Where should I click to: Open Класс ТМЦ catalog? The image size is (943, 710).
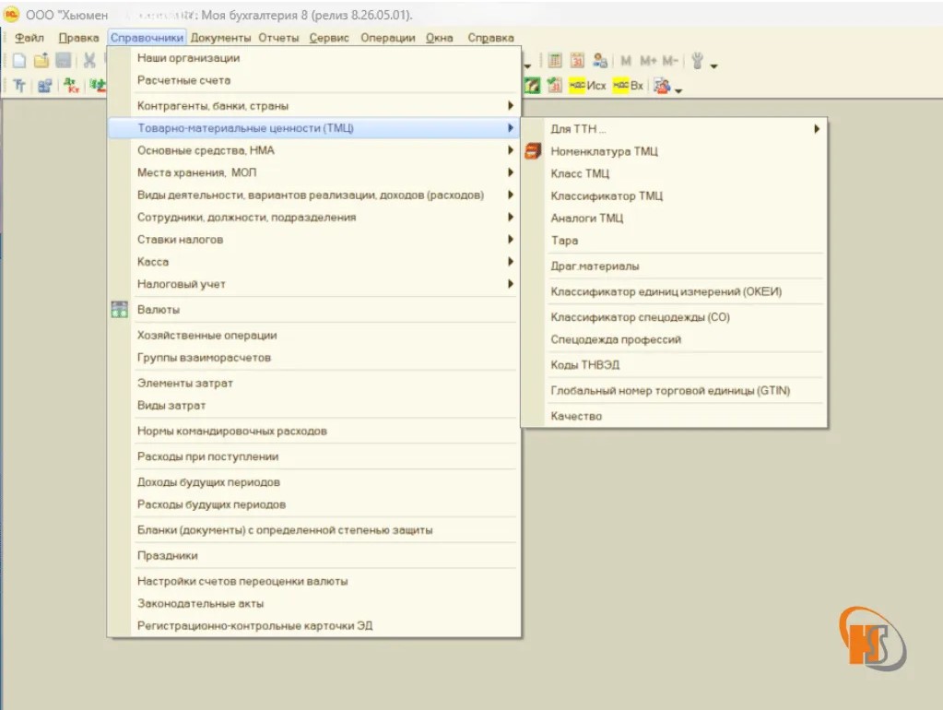coord(674,173)
